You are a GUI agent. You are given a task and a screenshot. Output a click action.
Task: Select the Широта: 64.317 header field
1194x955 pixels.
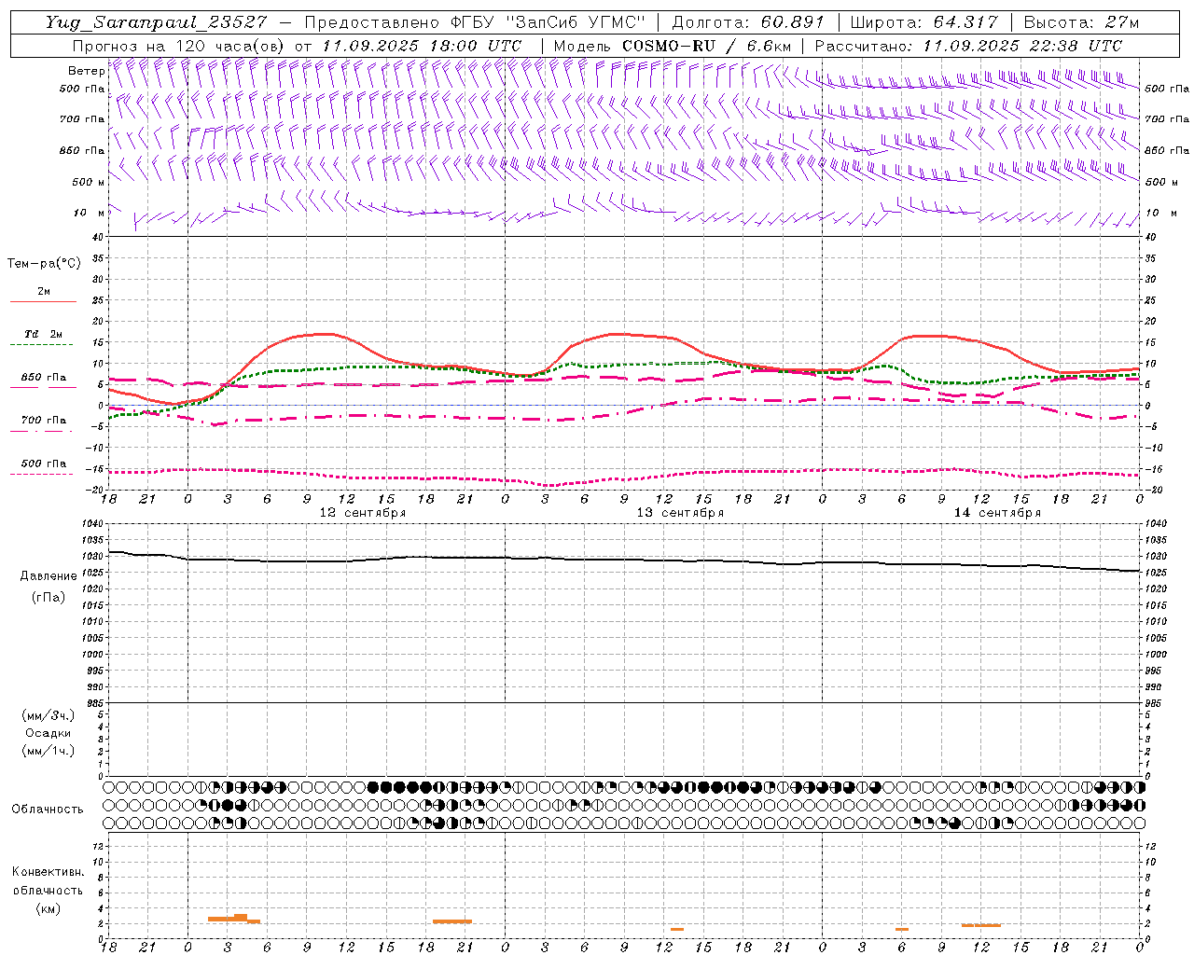click(924, 22)
